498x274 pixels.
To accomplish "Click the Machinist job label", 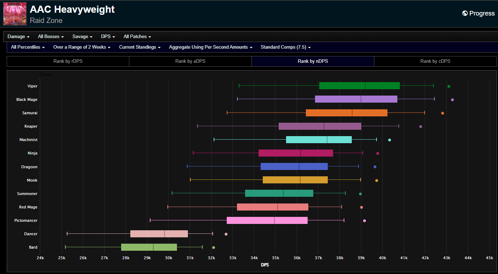I will tap(29, 140).
